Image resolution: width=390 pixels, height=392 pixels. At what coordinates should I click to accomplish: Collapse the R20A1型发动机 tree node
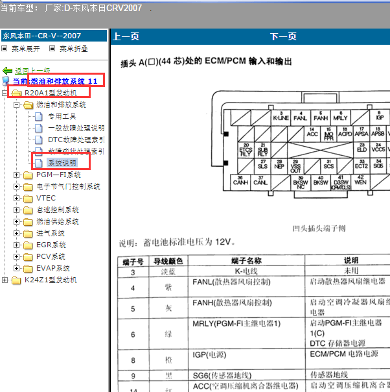pyautogui.click(x=5, y=93)
